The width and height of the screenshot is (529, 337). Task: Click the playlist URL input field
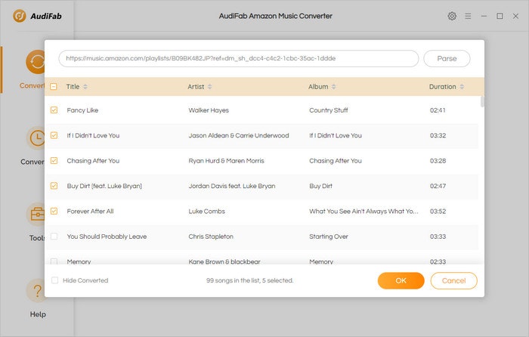point(239,59)
